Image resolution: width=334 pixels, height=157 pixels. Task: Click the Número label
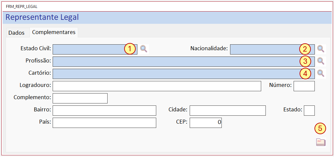[x=280, y=85]
